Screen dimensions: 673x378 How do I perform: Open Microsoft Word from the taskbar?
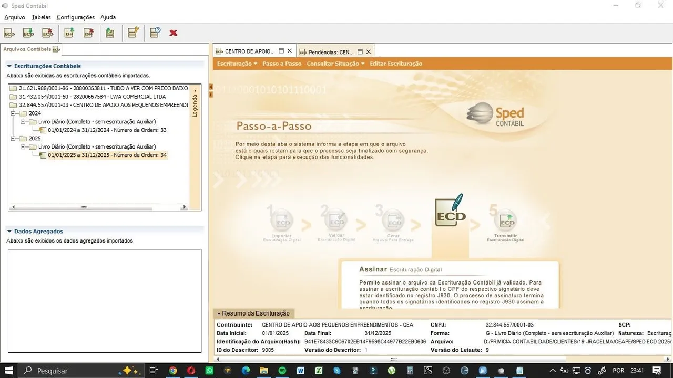300,371
